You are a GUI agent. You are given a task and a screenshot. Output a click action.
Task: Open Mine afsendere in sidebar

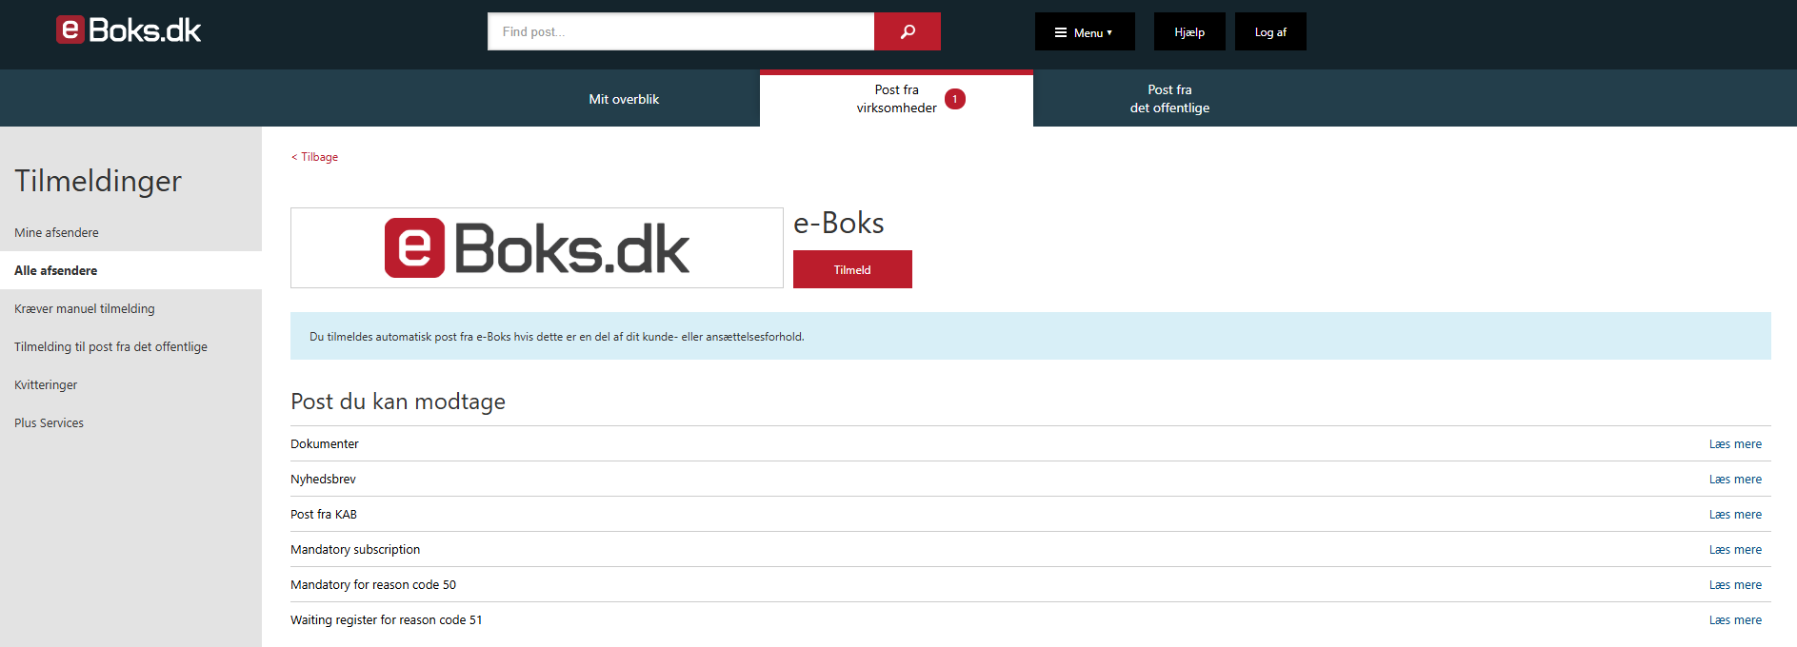(56, 232)
